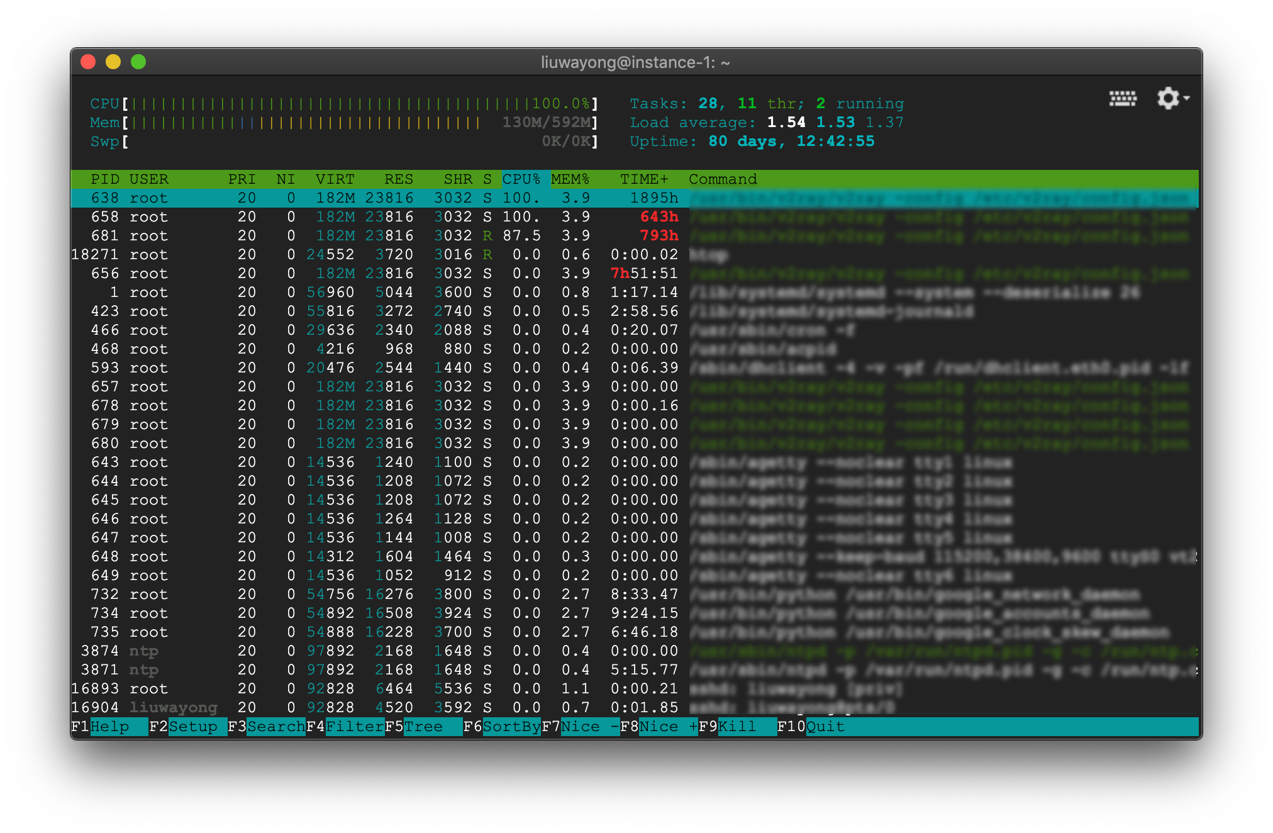This screenshot has height=833, width=1273.
Task: Select process row with PID 681
Action: [635, 236]
